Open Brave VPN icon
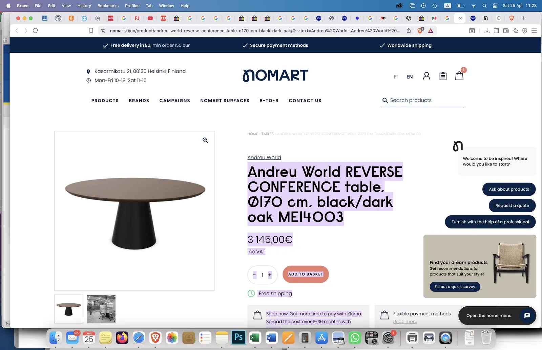Viewport: 542px width, 350px height. click(525, 31)
